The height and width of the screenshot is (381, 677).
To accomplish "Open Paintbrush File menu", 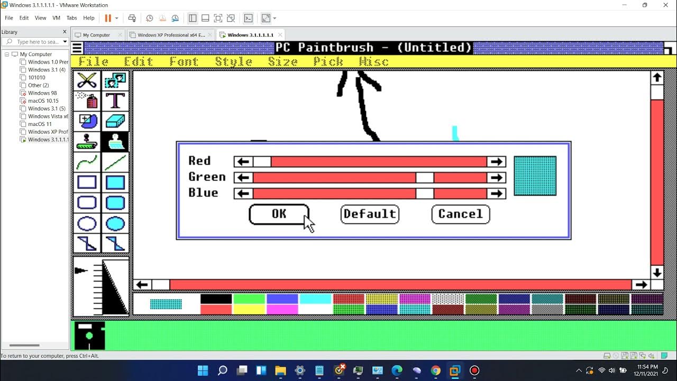I will point(94,62).
